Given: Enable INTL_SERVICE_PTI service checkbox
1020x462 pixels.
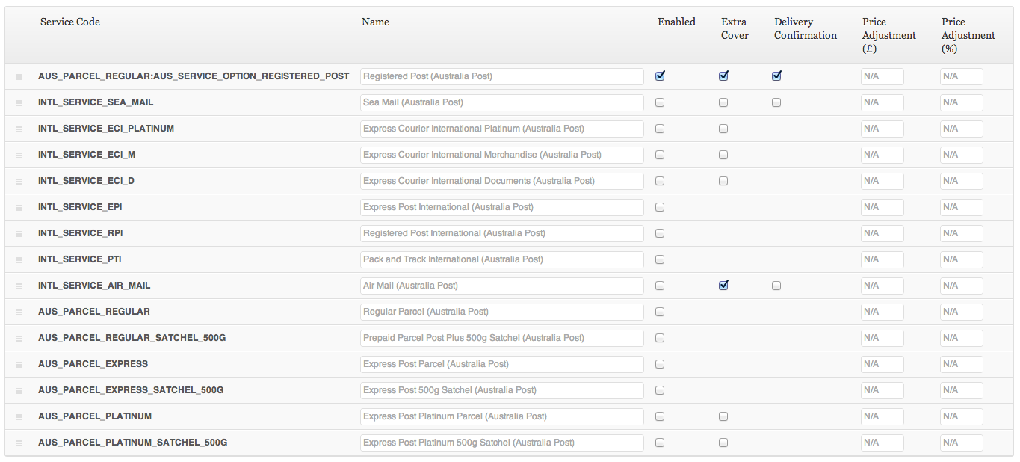Looking at the screenshot, I should [660, 259].
